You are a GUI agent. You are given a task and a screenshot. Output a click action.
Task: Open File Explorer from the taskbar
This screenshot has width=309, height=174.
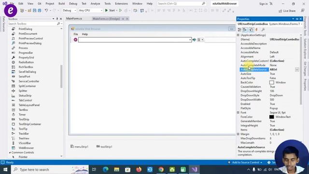pos(117,170)
